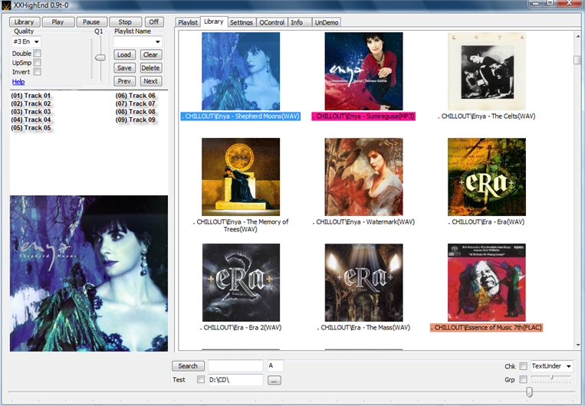The height and width of the screenshot is (406, 585).
Task: Select (03) Track 03
Action: coord(31,112)
